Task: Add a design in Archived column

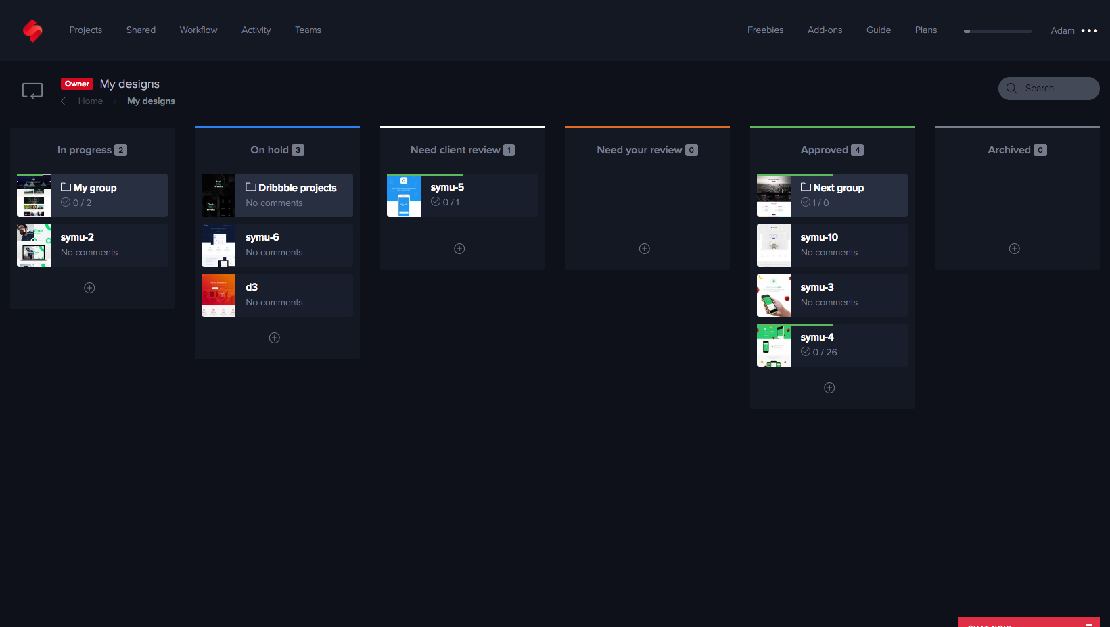Action: click(1015, 249)
